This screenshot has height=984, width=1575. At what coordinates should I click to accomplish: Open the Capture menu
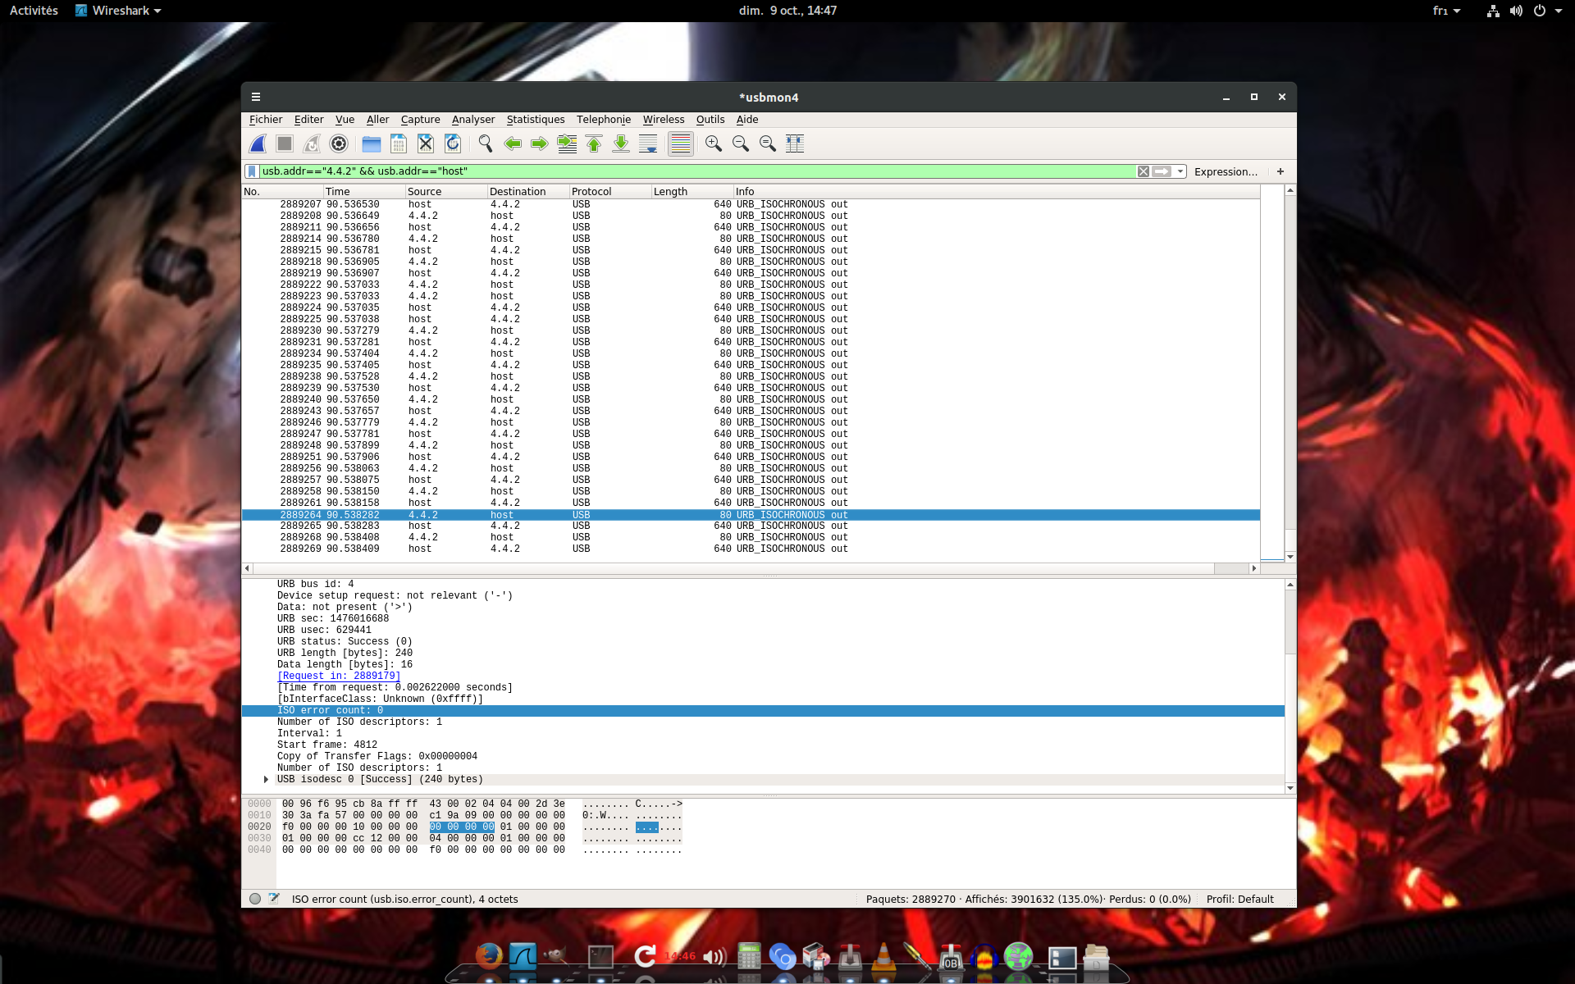(x=420, y=120)
